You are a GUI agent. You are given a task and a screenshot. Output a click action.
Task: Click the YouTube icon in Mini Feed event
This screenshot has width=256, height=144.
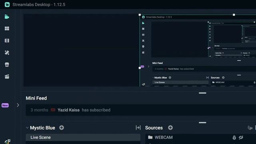pyautogui.click(x=53, y=110)
